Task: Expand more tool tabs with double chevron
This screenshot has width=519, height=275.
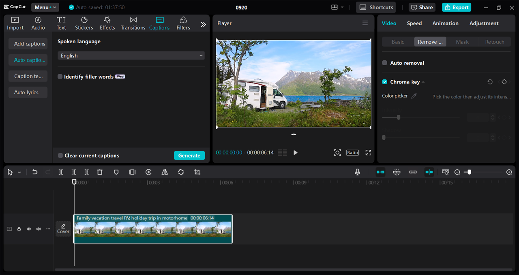Action: tap(203, 24)
